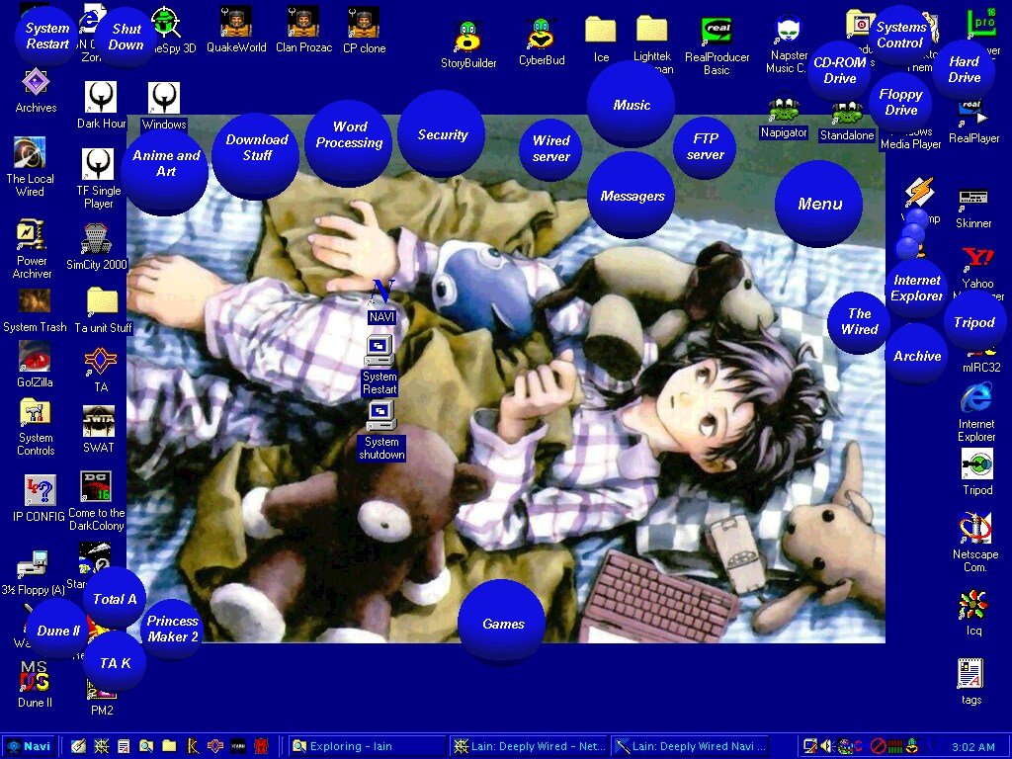Screen dimensions: 1012x759
Task: Open the Word Processing bubble
Action: [349, 142]
